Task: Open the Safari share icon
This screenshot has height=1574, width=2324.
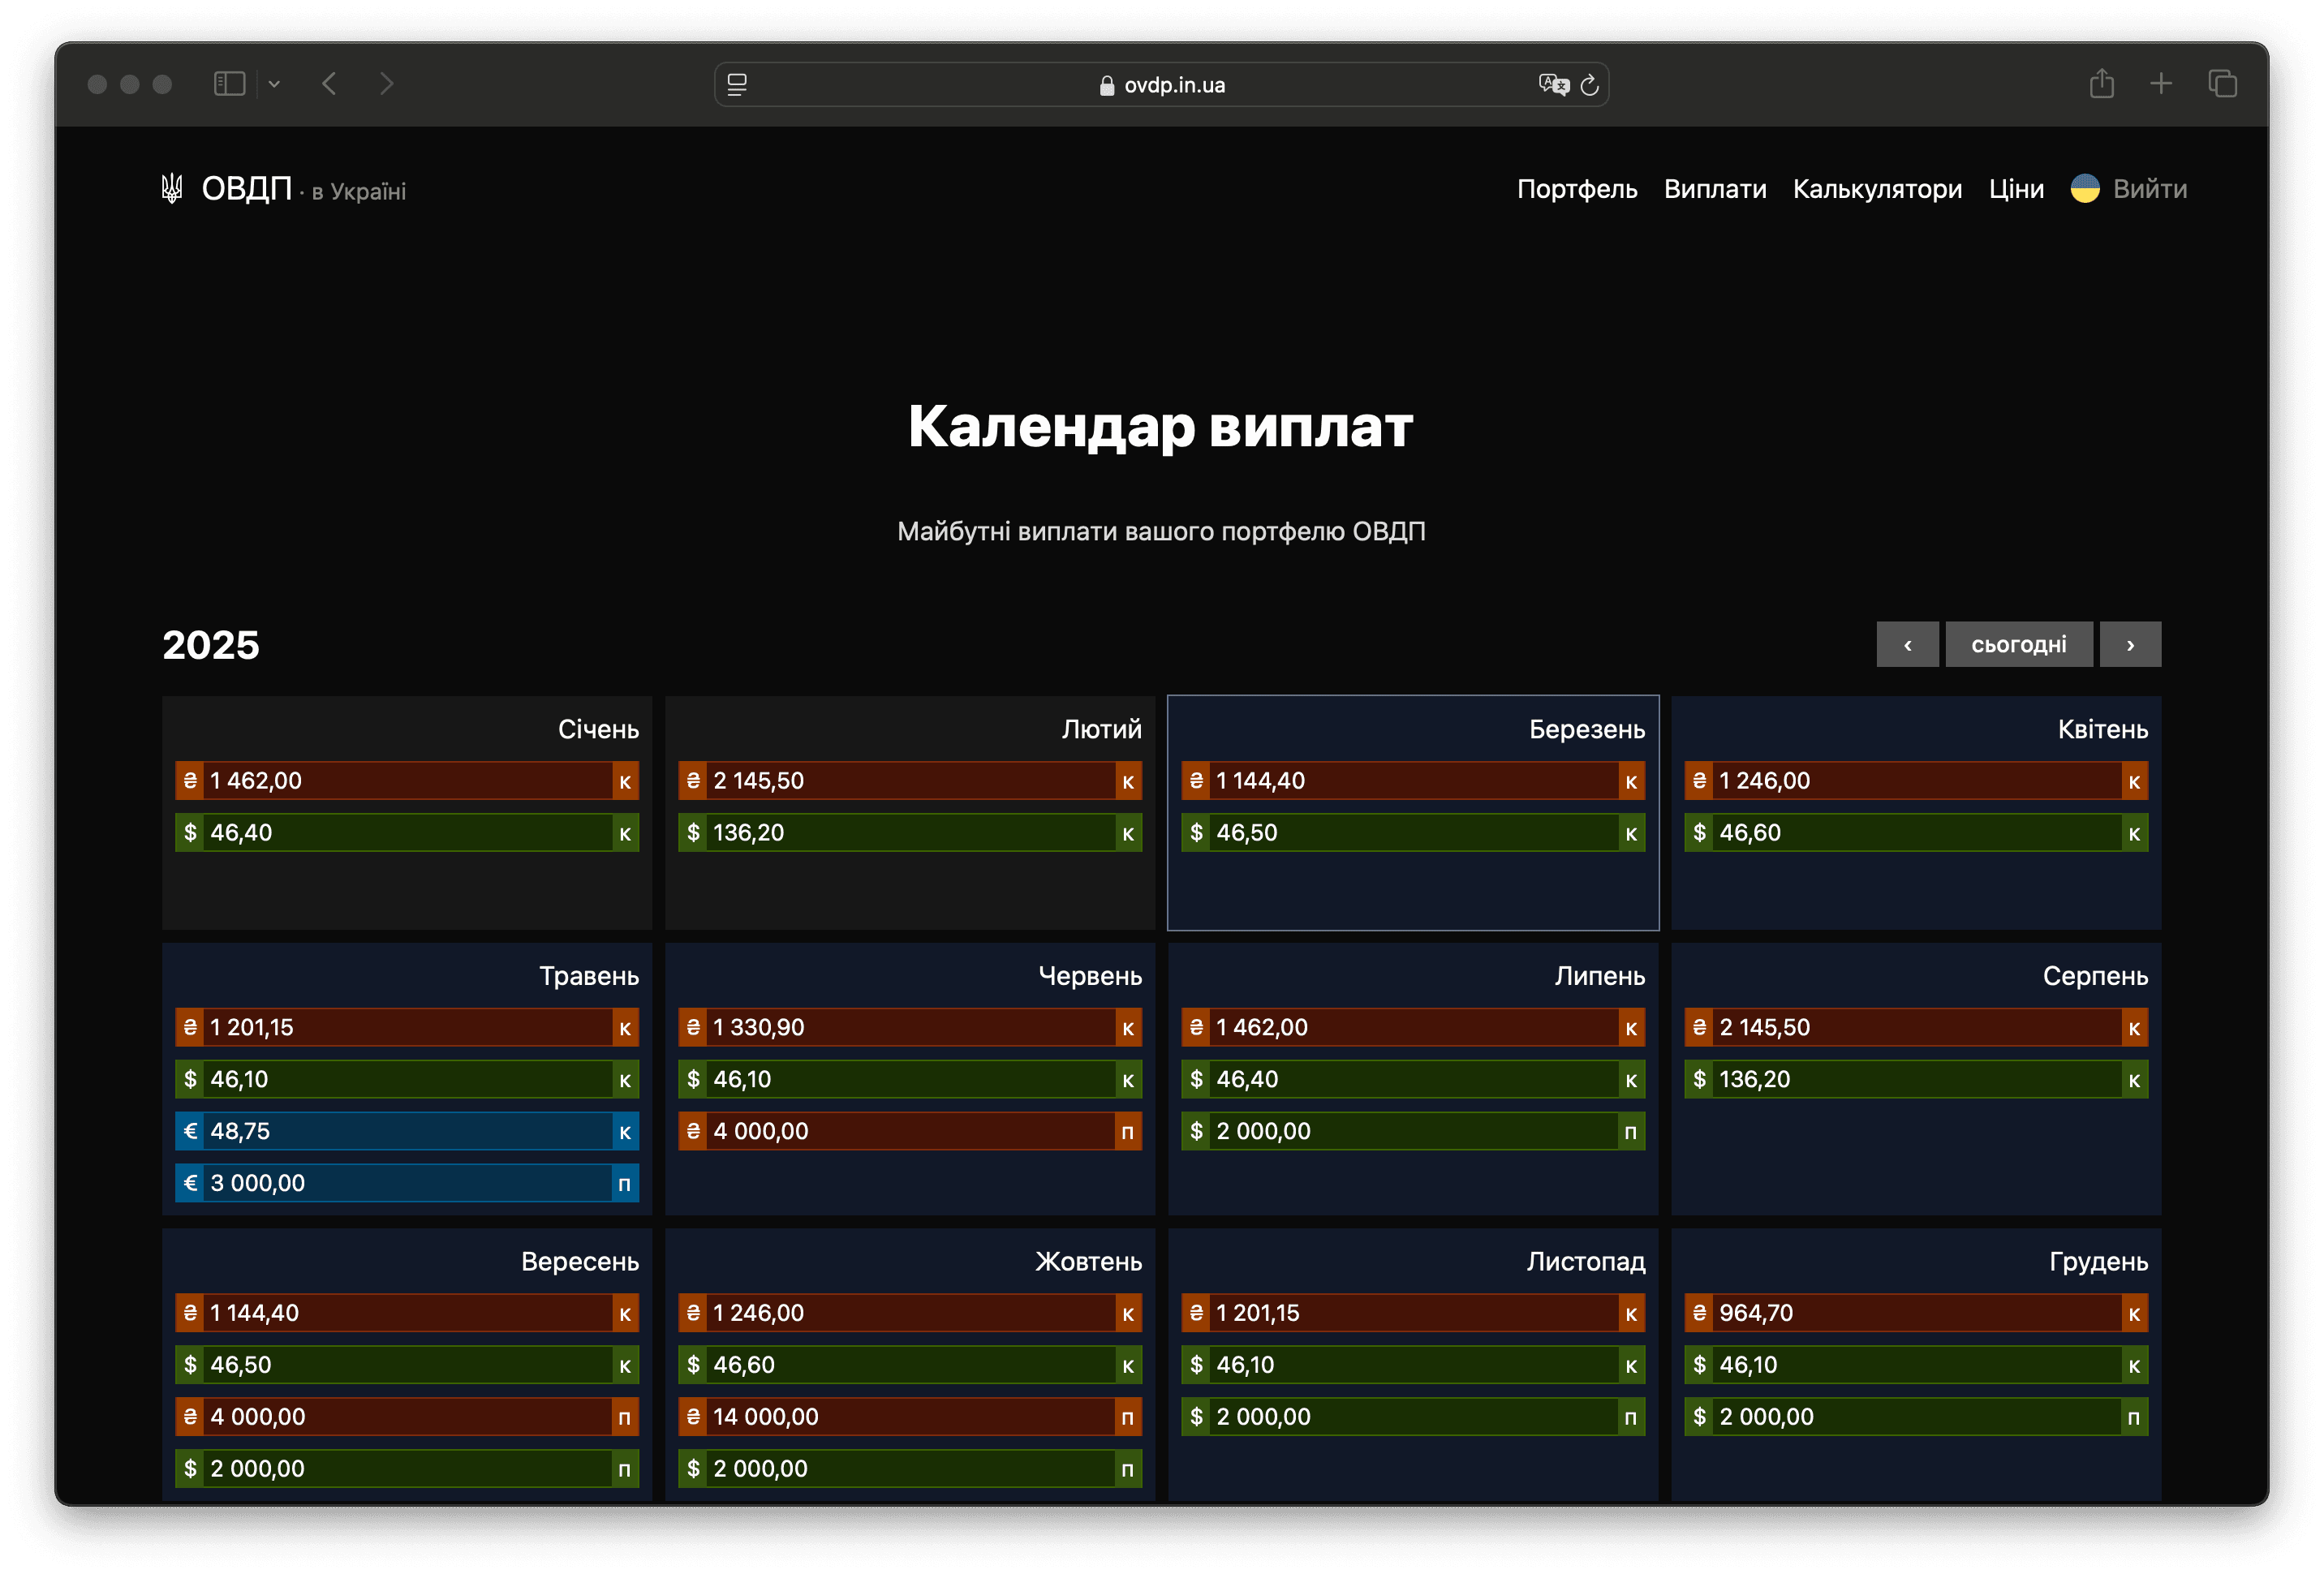Action: click(x=2101, y=84)
